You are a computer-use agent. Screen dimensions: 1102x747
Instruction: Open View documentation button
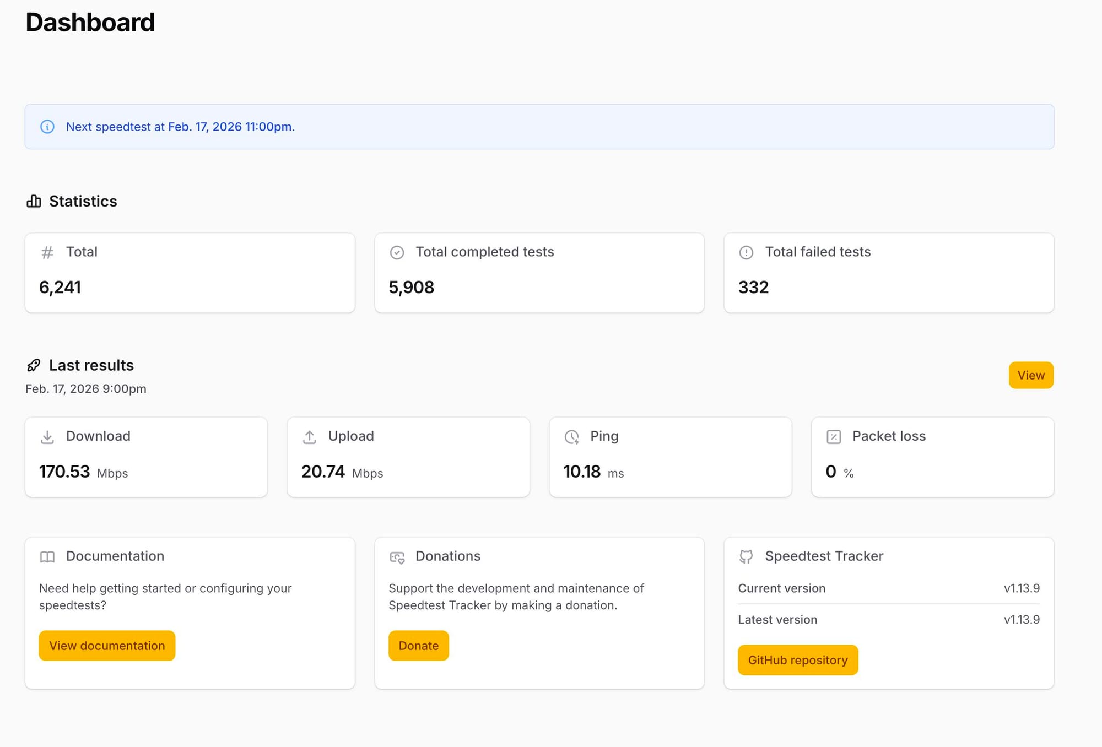click(x=107, y=646)
